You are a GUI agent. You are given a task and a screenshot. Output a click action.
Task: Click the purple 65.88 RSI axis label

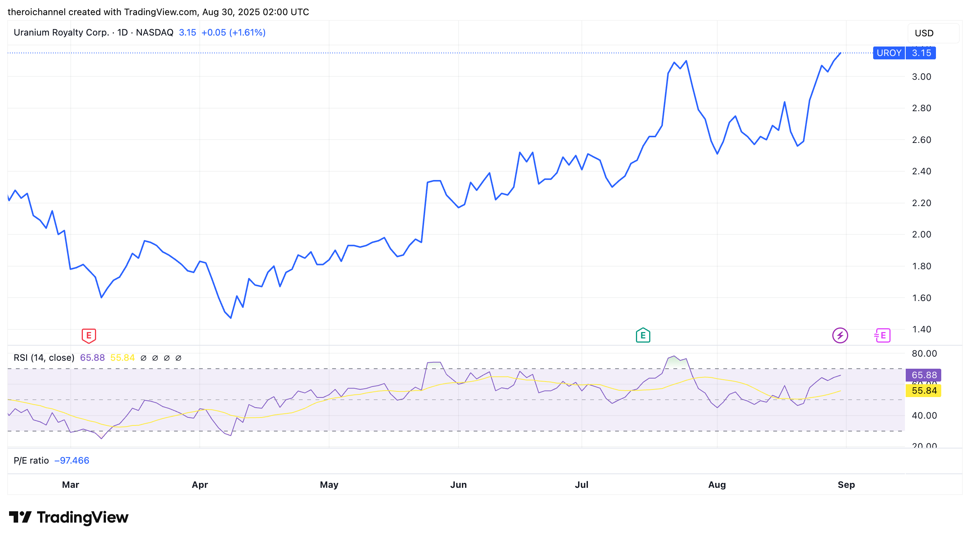(x=923, y=375)
